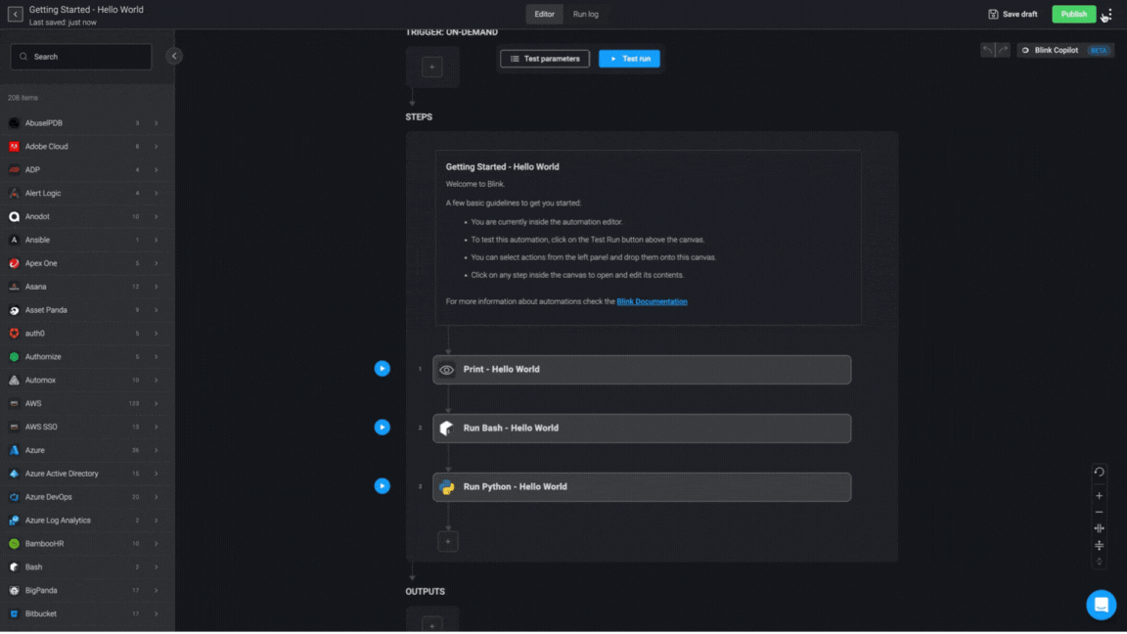Expand the AWS chevron
1127x634 pixels.
pos(156,403)
